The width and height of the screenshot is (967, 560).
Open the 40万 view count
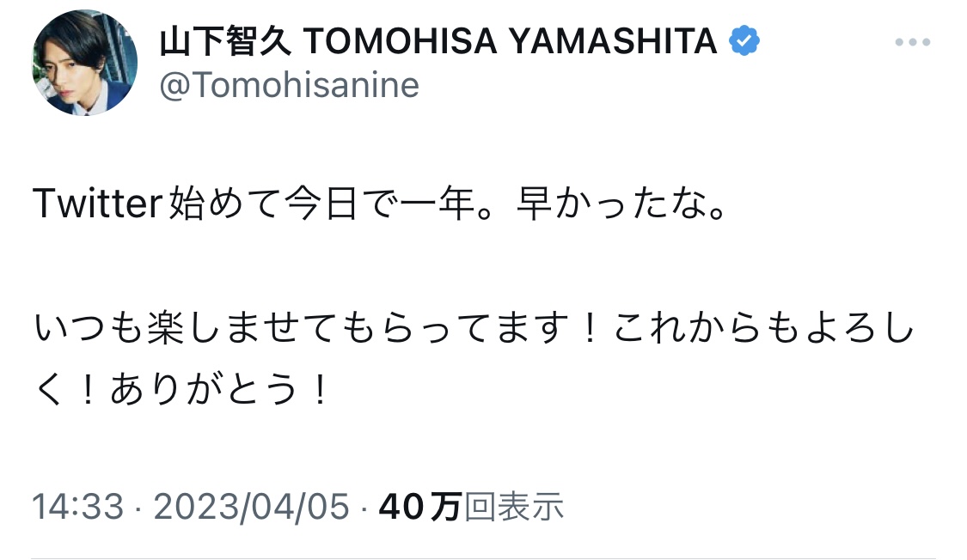420,507
